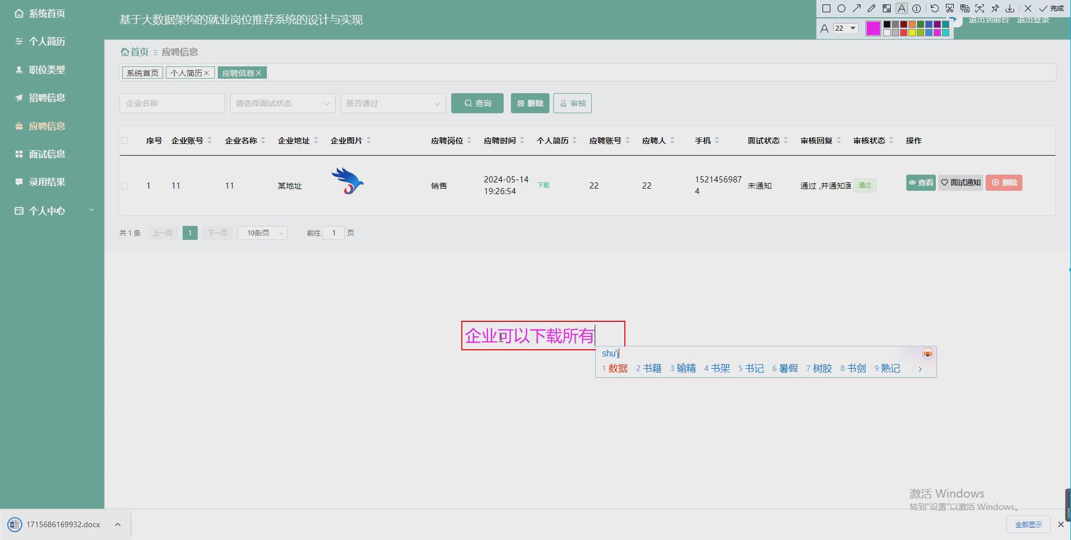The width and height of the screenshot is (1071, 540).
Task: Click the company eagle logo image
Action: pyautogui.click(x=347, y=181)
